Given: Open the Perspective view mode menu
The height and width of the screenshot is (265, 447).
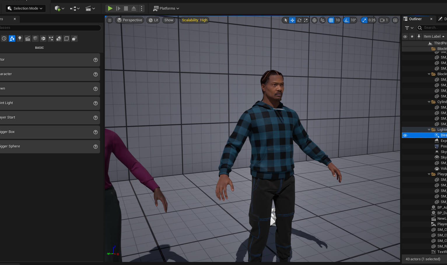Looking at the screenshot, I should click(129, 20).
